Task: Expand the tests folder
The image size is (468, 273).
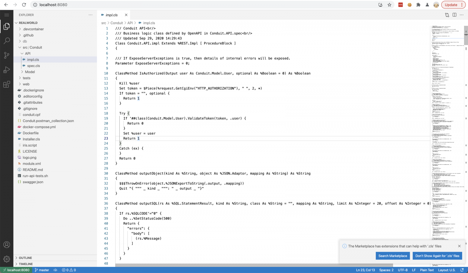Action: (x=26, y=78)
